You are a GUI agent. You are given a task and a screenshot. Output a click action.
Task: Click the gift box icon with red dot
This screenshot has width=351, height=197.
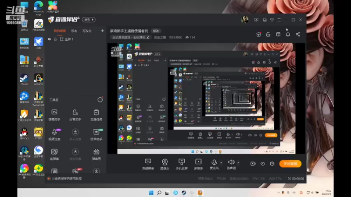258,34
